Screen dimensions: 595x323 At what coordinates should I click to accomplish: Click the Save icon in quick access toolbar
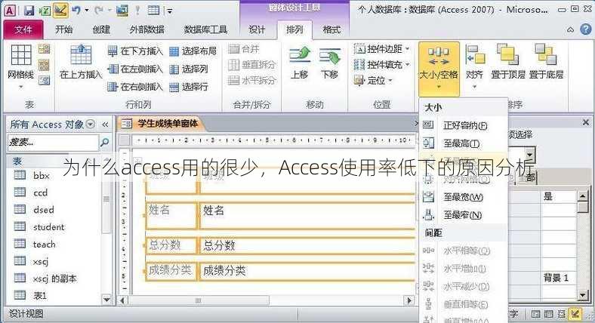tap(29, 11)
